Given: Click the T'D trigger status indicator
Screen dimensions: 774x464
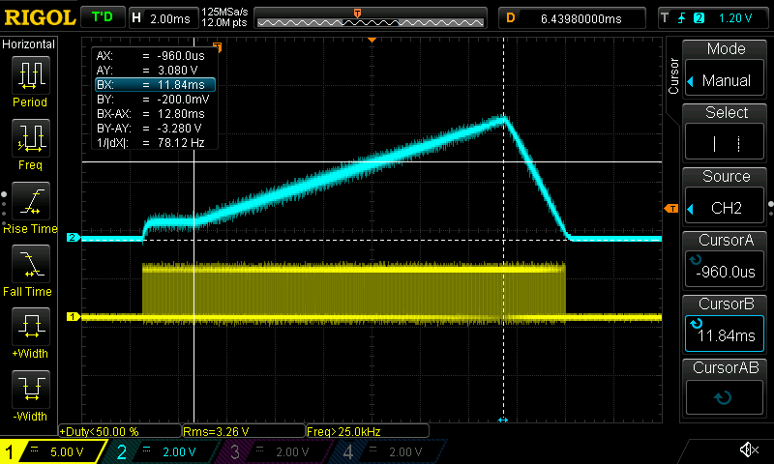Looking at the screenshot, I should click(x=103, y=17).
